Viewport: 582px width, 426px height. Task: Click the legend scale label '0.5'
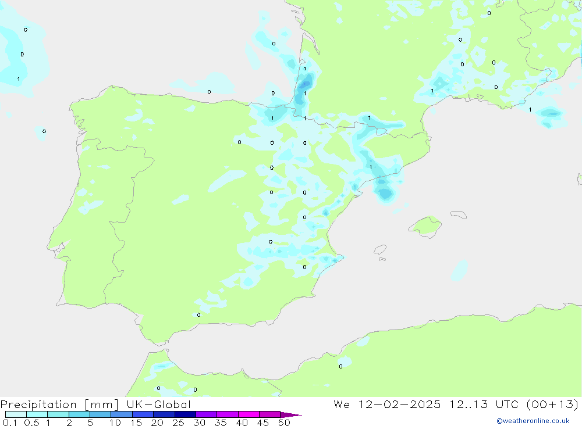coord(32,423)
